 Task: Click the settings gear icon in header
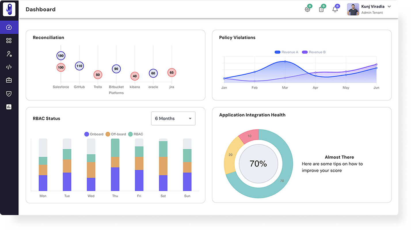307,9
